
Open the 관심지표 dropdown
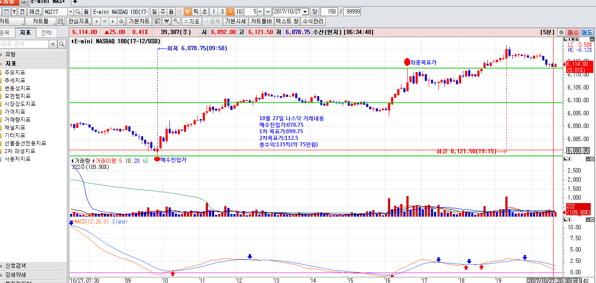click(79, 21)
